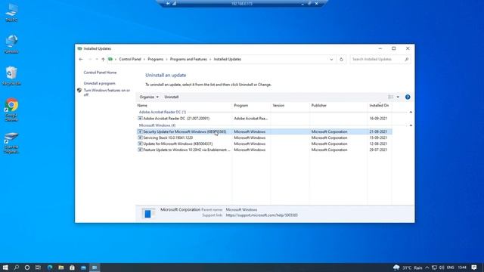
Task: Open File Explorer from taskbar
Action: [60, 267]
